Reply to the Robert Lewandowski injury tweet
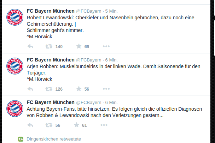The width and height of the screenshot is (215, 143). point(30,46)
